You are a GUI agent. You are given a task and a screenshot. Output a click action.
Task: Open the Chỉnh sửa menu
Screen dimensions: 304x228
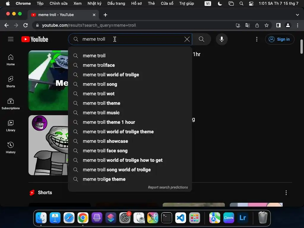[58, 3]
